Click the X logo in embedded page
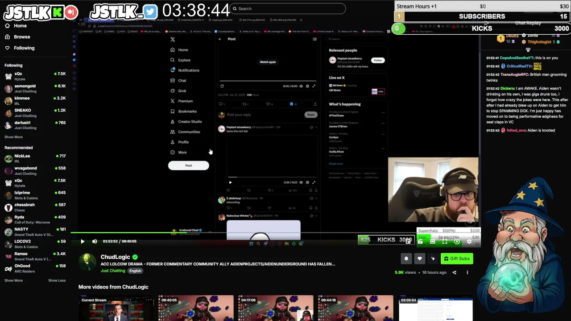Screen dimensions: 571x321 [173, 39]
